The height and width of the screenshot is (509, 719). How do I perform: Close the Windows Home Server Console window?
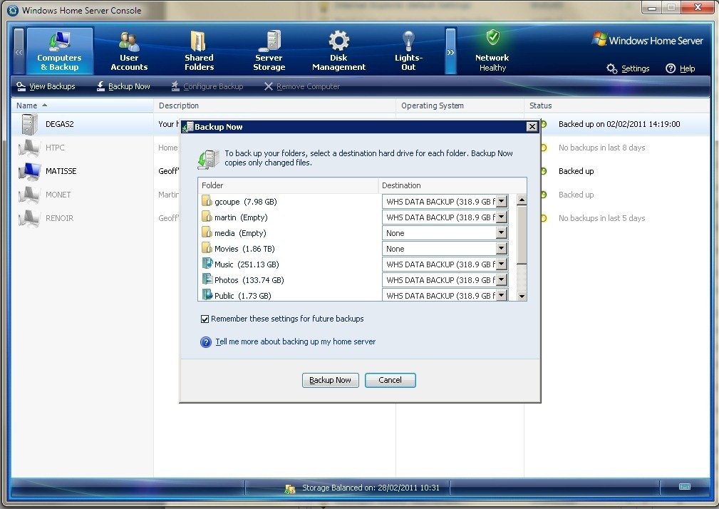pyautogui.click(x=698, y=7)
